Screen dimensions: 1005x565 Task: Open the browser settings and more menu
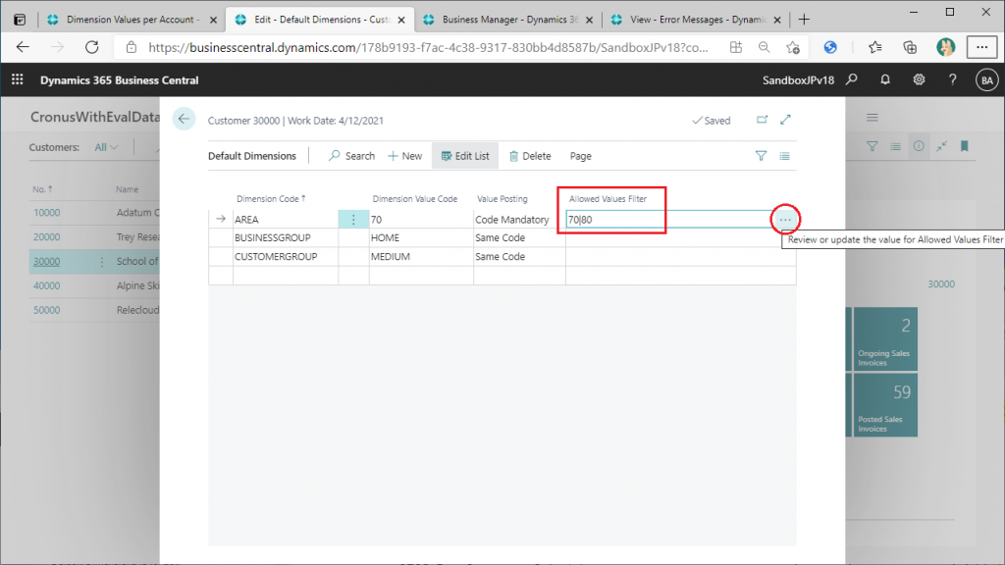981,47
